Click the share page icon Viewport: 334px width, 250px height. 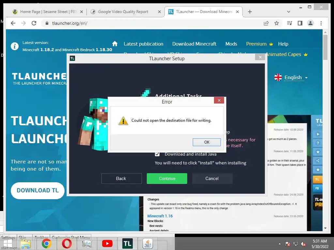coord(266,23)
